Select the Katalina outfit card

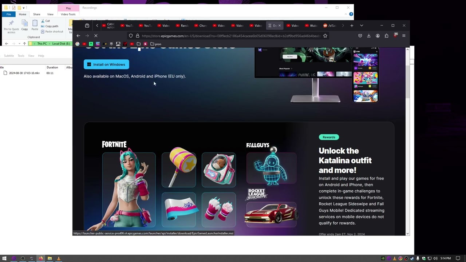[x=129, y=190]
